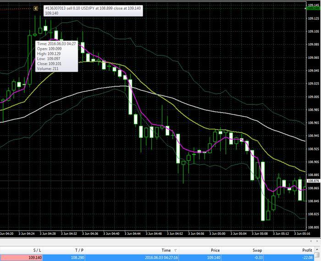This screenshot has width=321, height=261.
Task: Click the 3 Jun 05:08 time axis label
Action: [260, 233]
